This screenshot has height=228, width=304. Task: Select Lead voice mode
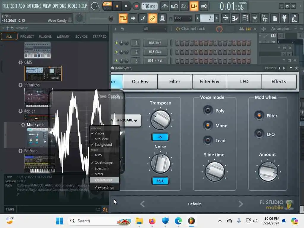(x=208, y=140)
